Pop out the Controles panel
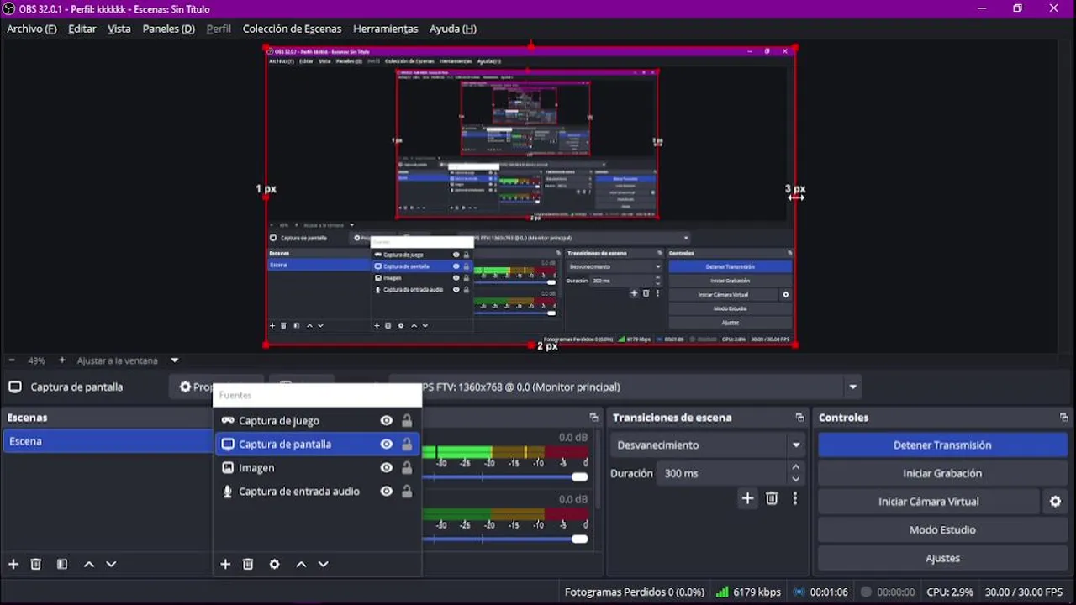Screen dimensions: 1076x605 tap(1064, 418)
